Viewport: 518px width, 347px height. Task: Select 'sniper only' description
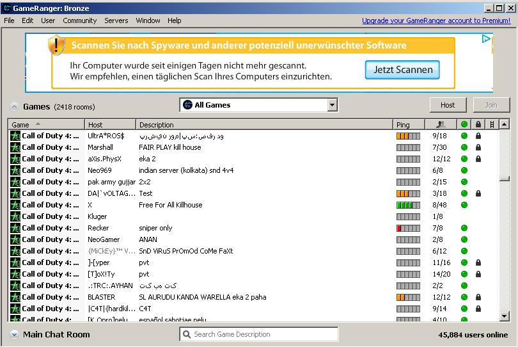(155, 228)
